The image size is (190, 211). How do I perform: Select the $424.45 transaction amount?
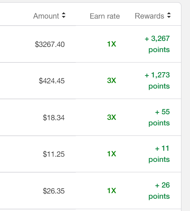tap(52, 81)
